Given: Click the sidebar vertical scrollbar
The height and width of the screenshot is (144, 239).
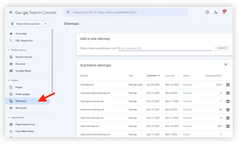Looking at the screenshot, I should tap(52, 61).
